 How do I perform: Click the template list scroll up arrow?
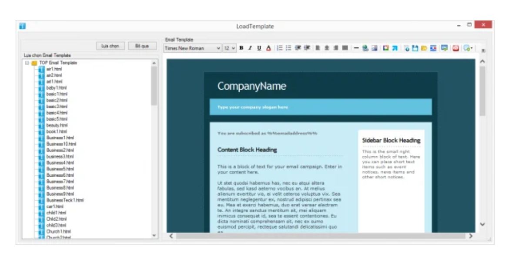pos(154,63)
